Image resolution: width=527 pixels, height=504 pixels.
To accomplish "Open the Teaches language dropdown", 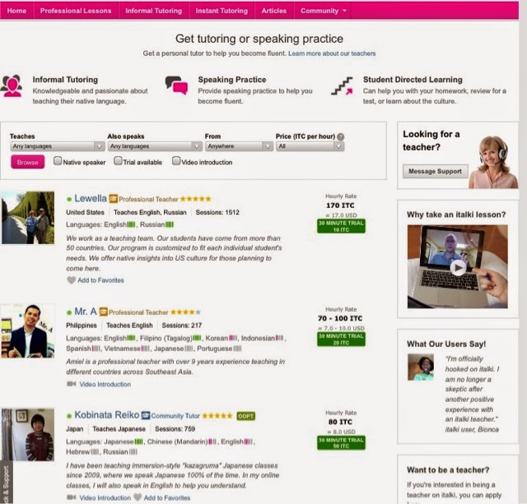I will click(x=57, y=146).
